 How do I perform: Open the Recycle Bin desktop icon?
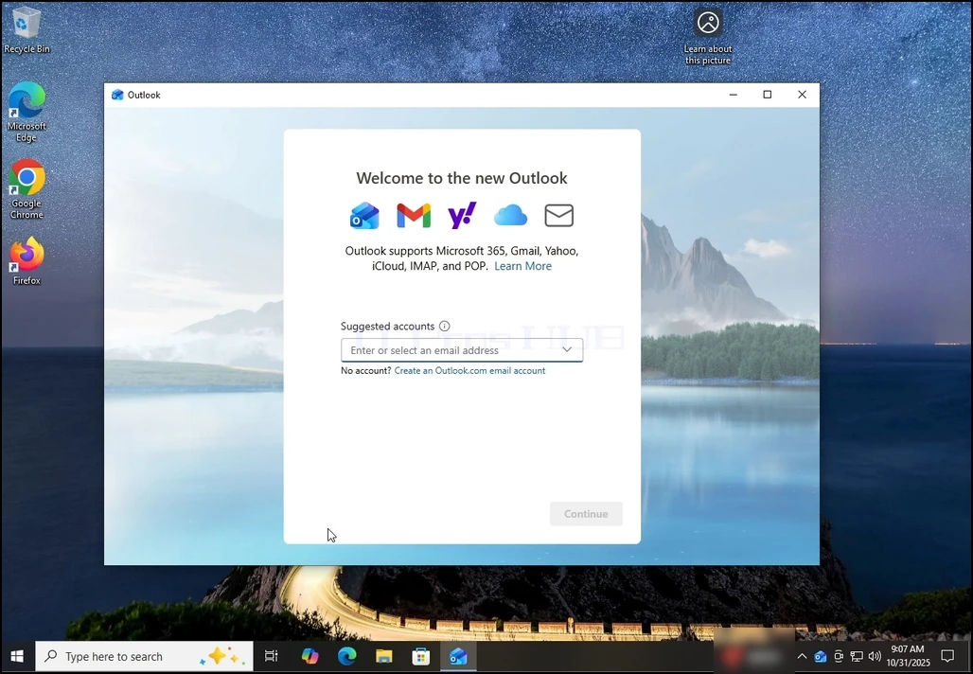point(27,29)
